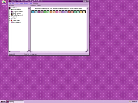Select the first blue cherry tile swatch
The height and width of the screenshot is (103, 138).
click(x=33, y=12)
